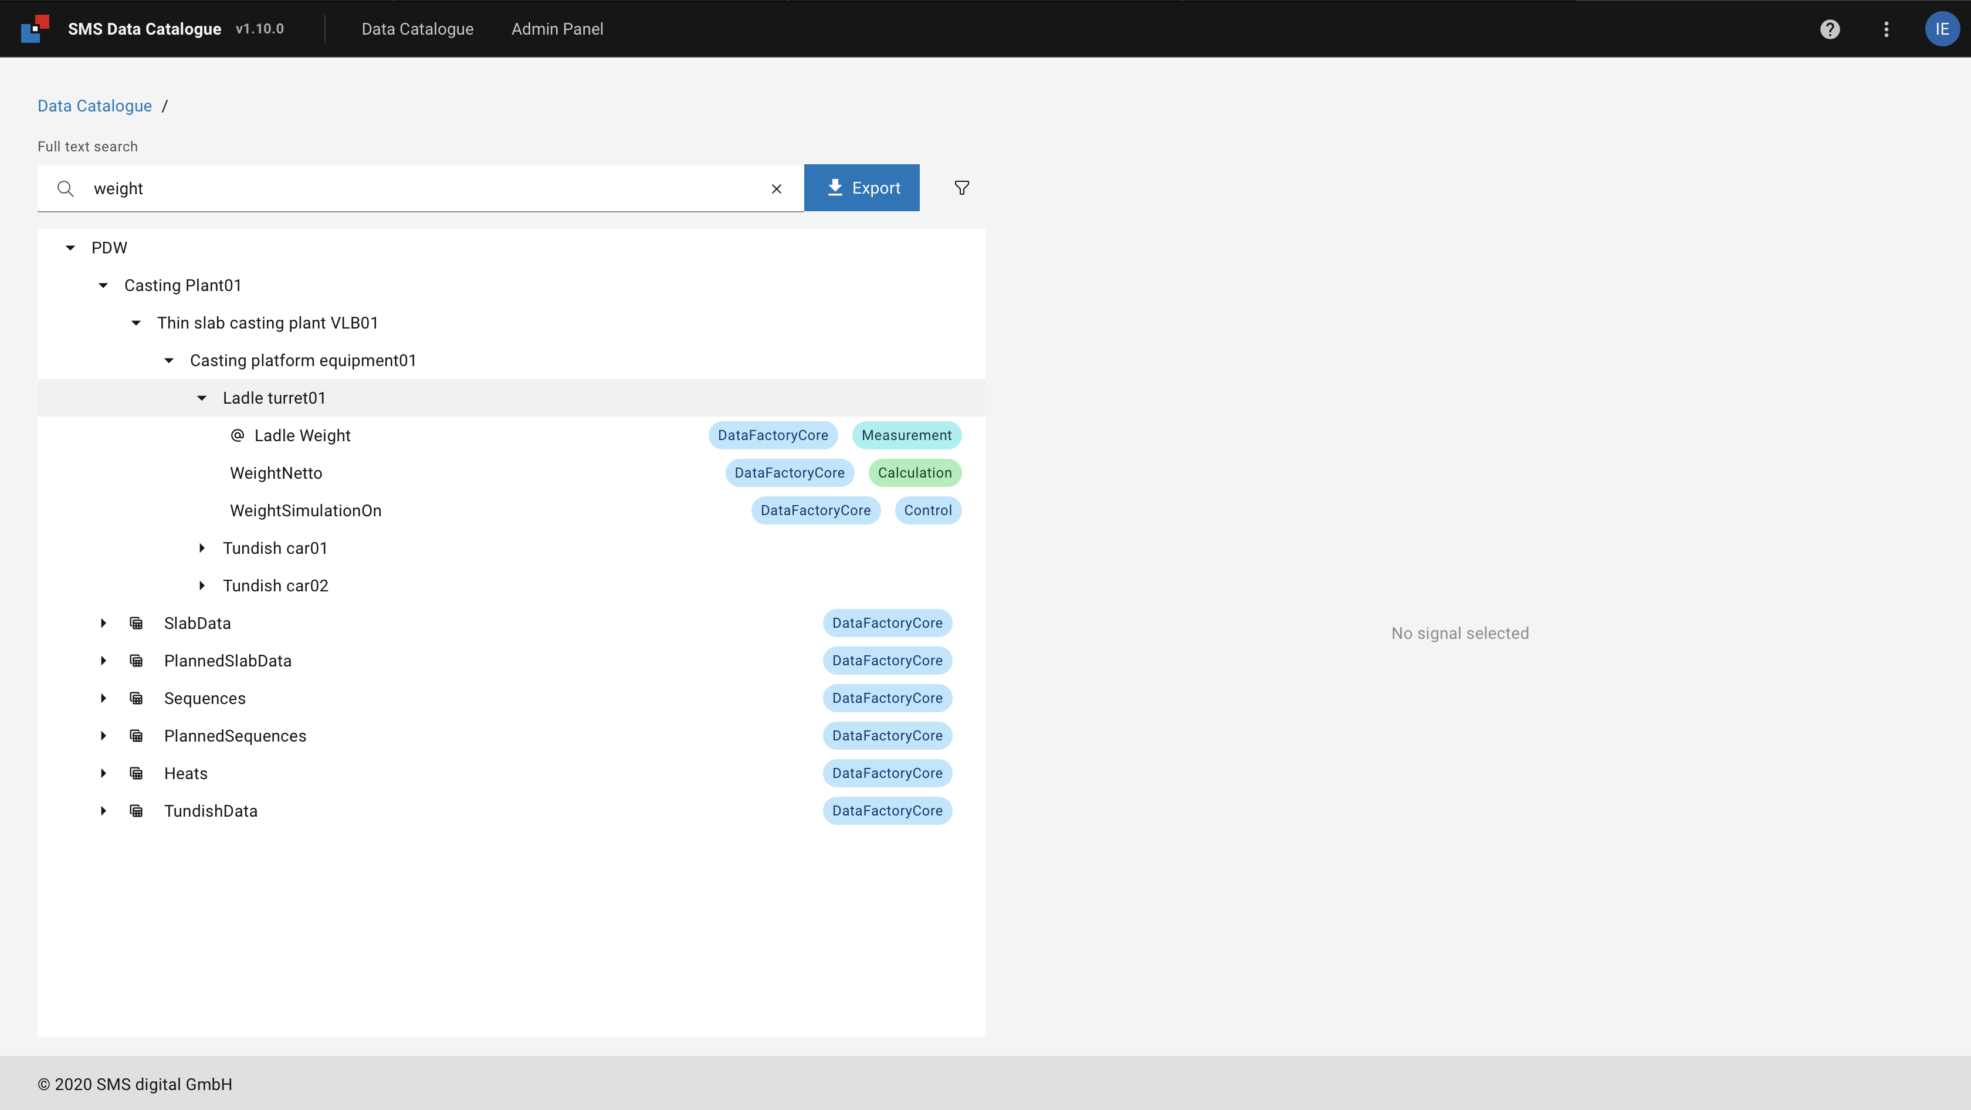The width and height of the screenshot is (1971, 1110).
Task: Select the WeightNetto signal
Action: [276, 473]
